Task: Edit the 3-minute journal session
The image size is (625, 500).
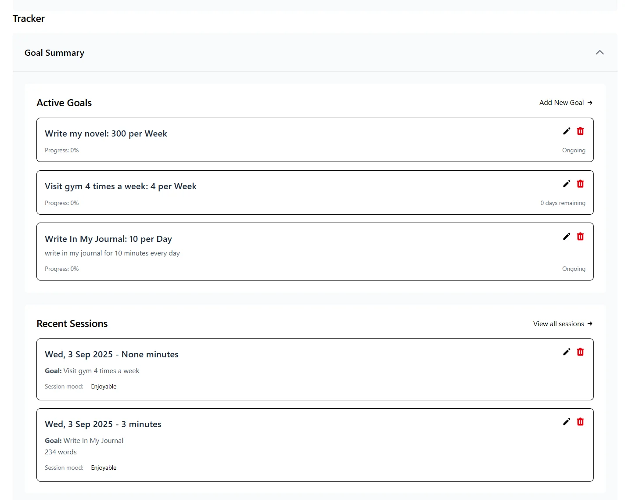Action: [566, 421]
